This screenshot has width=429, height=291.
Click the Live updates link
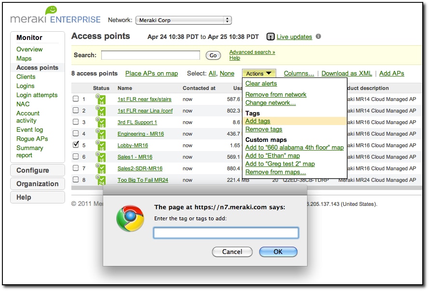pyautogui.click(x=294, y=37)
